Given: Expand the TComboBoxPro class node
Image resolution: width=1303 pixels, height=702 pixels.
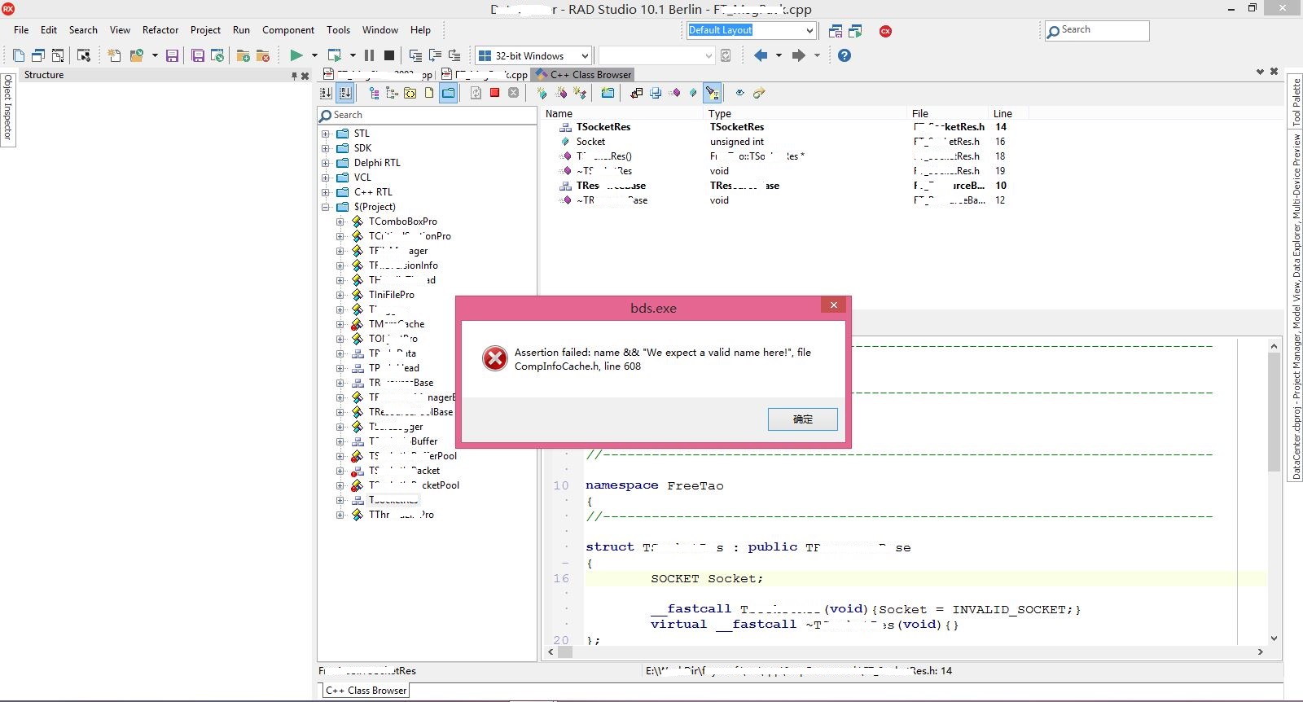Looking at the screenshot, I should pyautogui.click(x=340, y=222).
